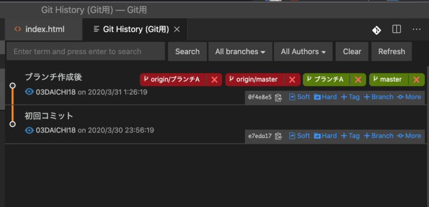The image size is (429, 207).
Task: View commit details eye icon for 初回コミット
Action: pyautogui.click(x=29, y=130)
